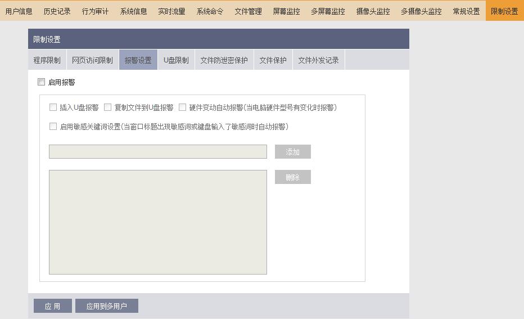
Task: Toggle 插入U盘报警 checkbox
Action: click(53, 107)
